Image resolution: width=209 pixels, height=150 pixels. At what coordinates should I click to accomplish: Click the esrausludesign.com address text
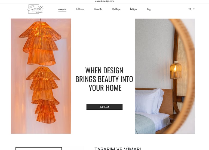pyautogui.click(x=104, y=1)
